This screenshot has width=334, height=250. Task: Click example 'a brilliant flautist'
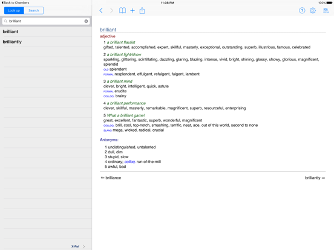point(121,42)
